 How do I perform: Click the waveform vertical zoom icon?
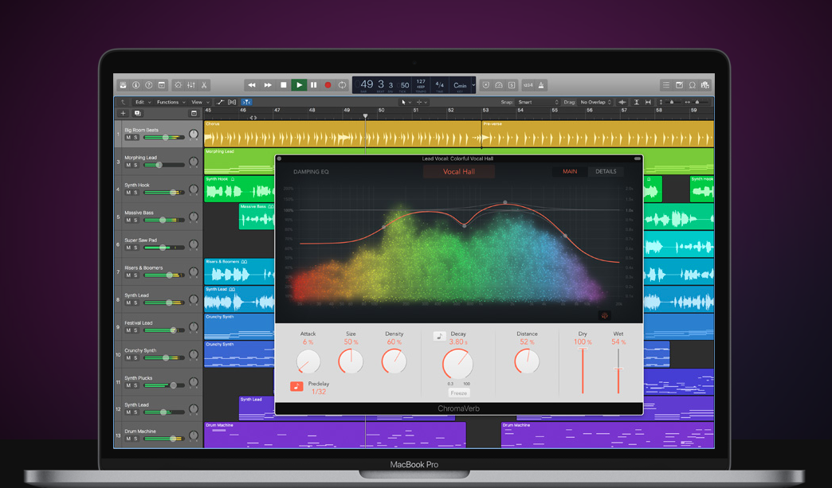tap(622, 102)
